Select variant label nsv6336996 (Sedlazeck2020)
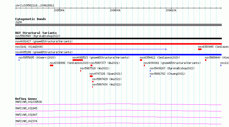 coord(70,63)
